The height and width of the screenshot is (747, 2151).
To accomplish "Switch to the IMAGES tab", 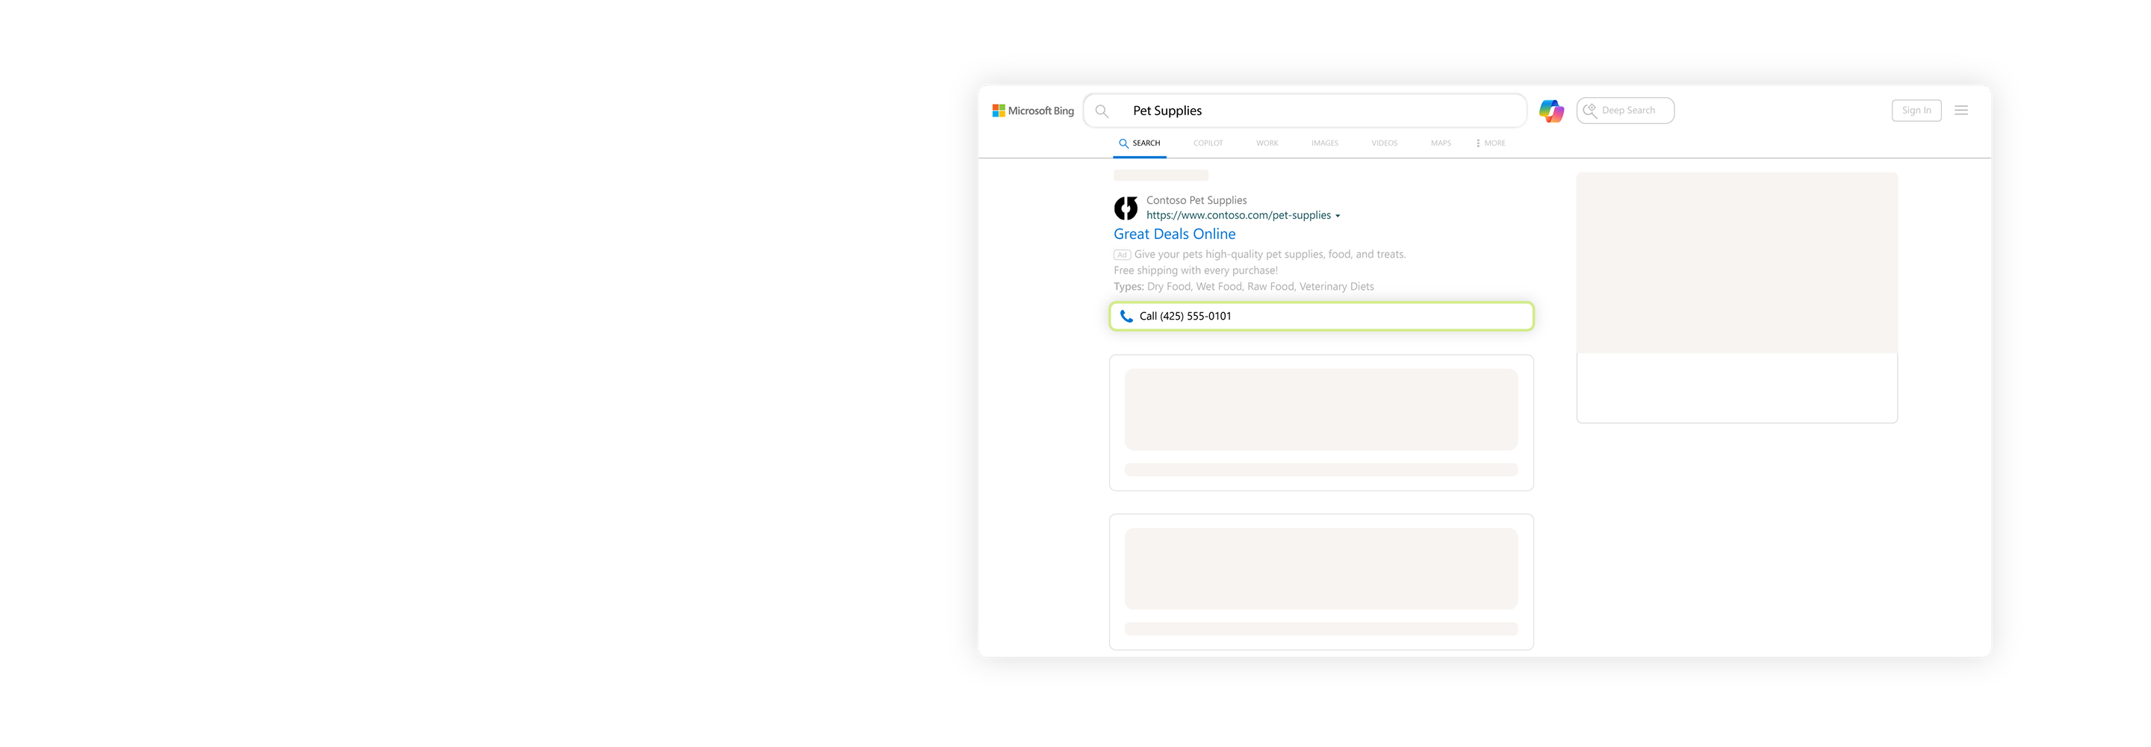I will pyautogui.click(x=1324, y=143).
